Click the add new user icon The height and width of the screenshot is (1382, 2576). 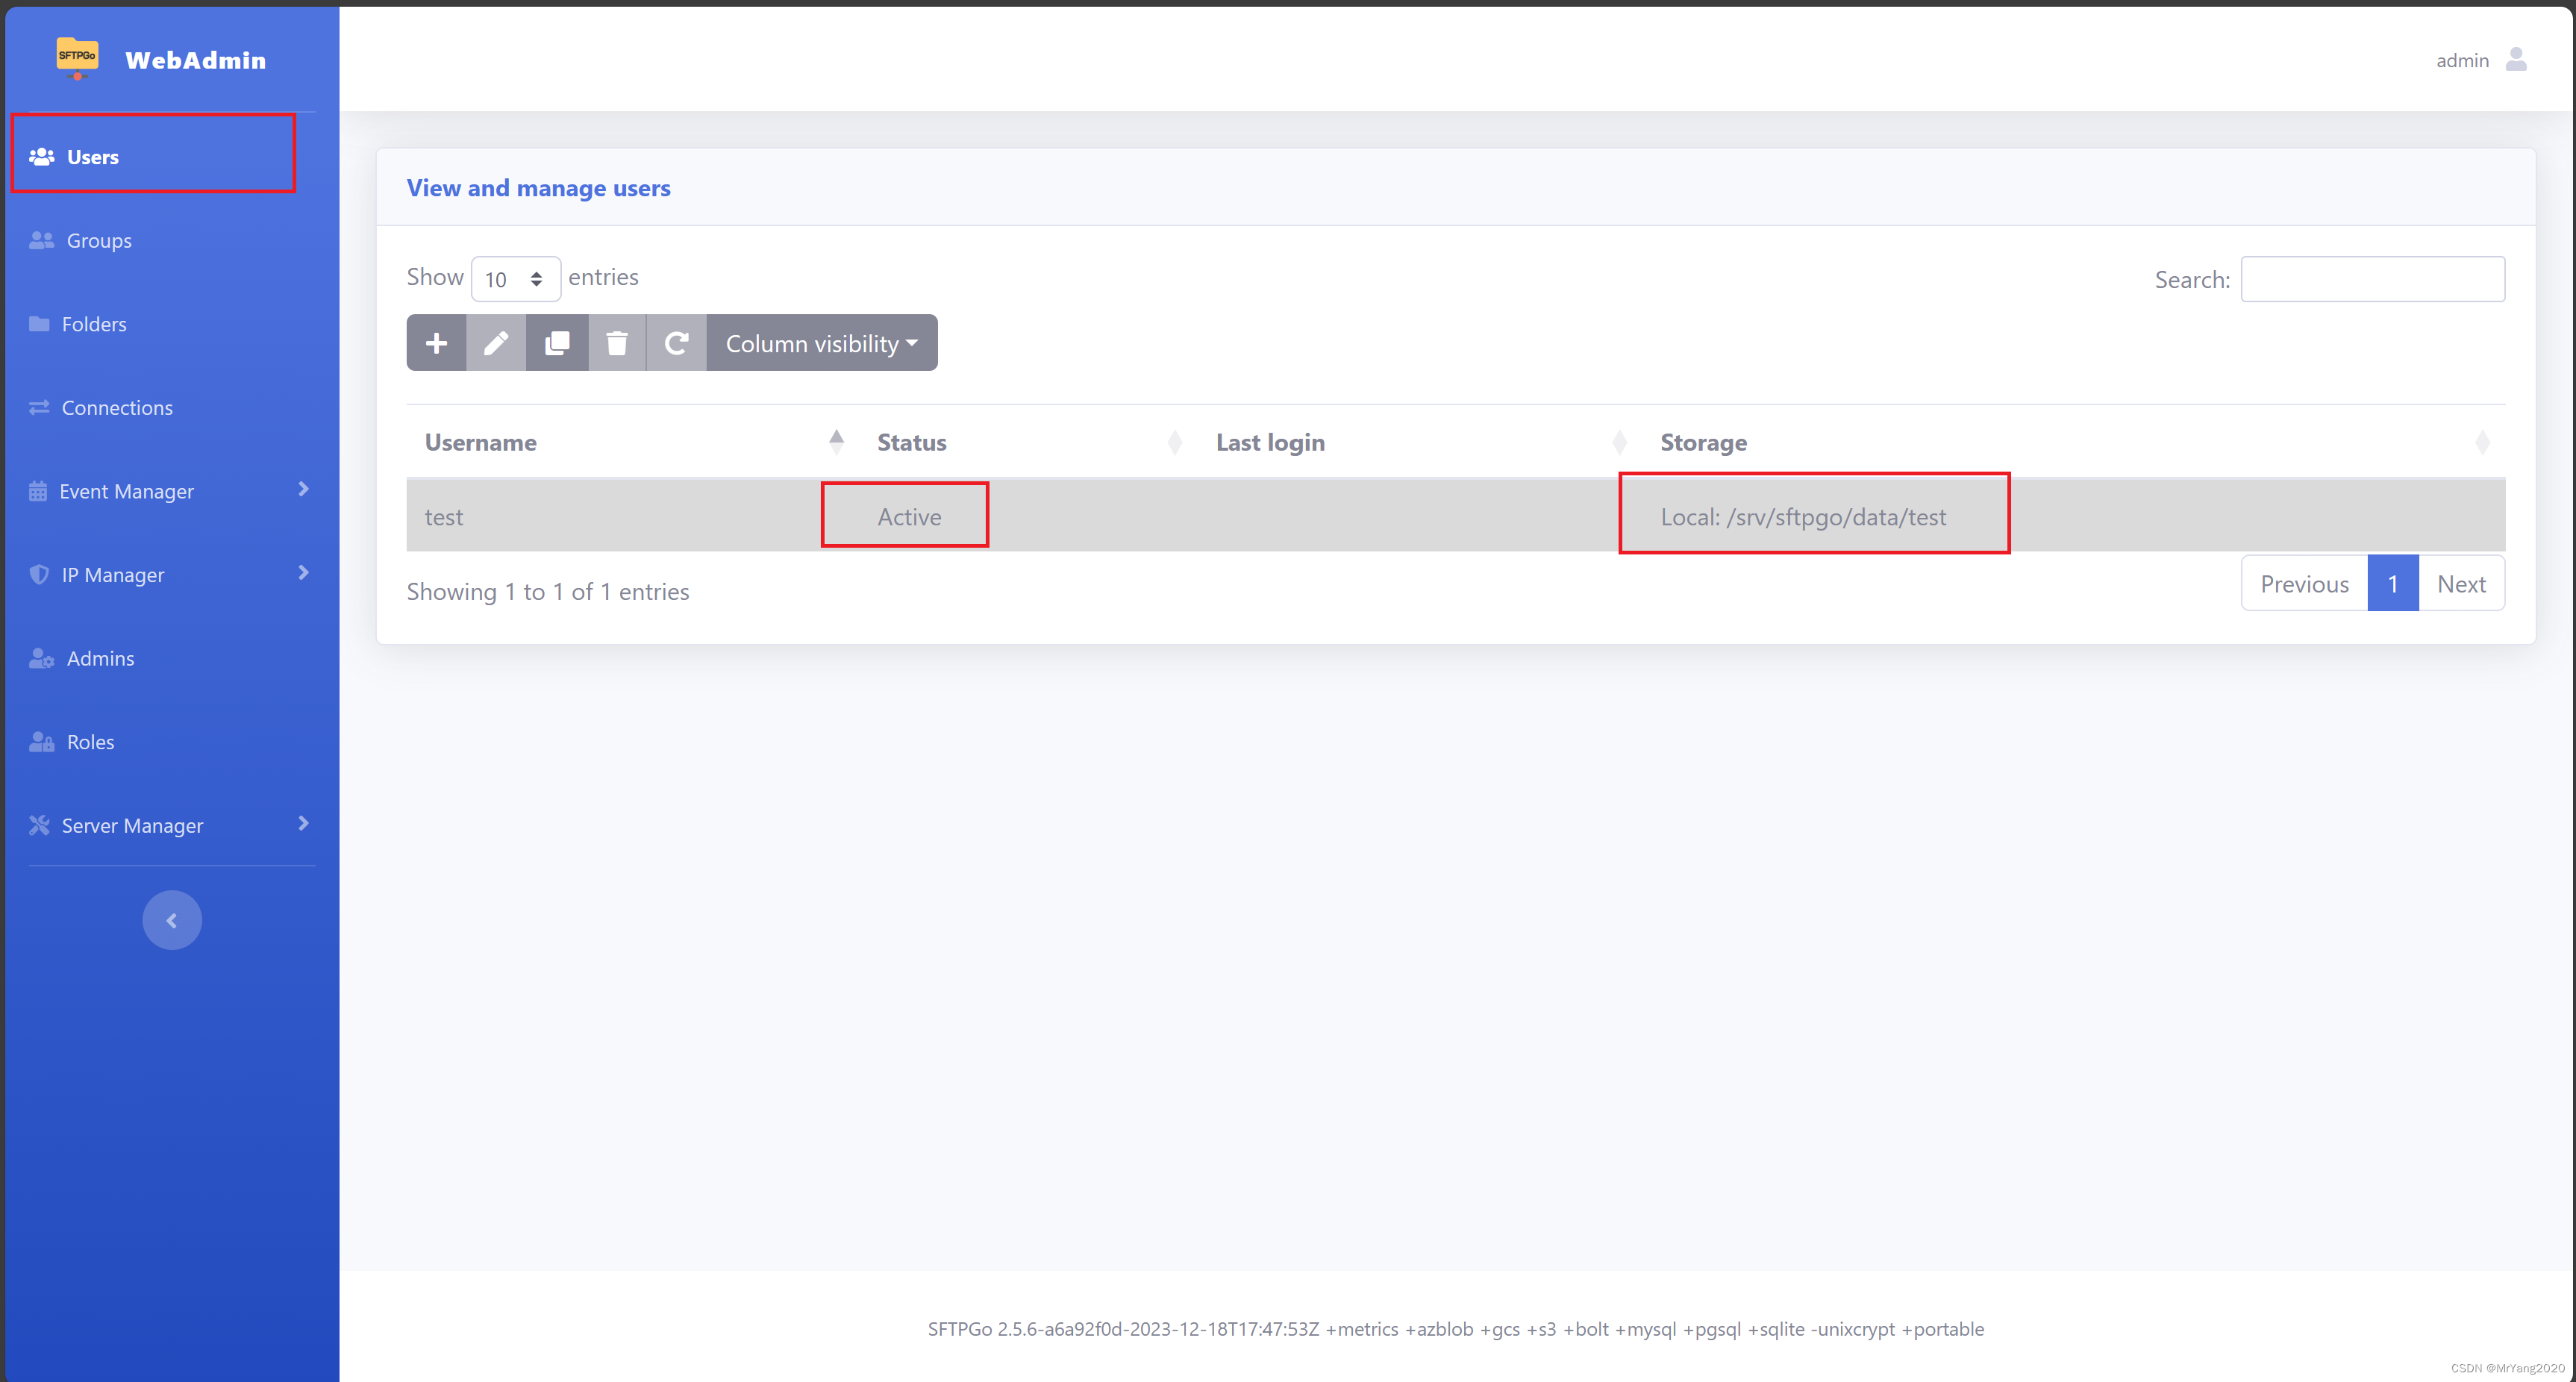click(x=436, y=343)
